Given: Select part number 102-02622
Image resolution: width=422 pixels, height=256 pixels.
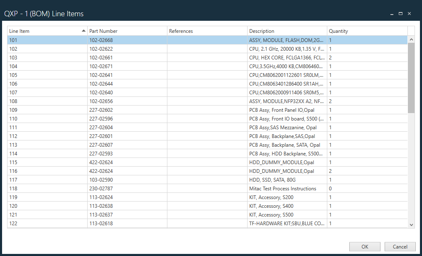Looking at the screenshot, I should point(101,49).
